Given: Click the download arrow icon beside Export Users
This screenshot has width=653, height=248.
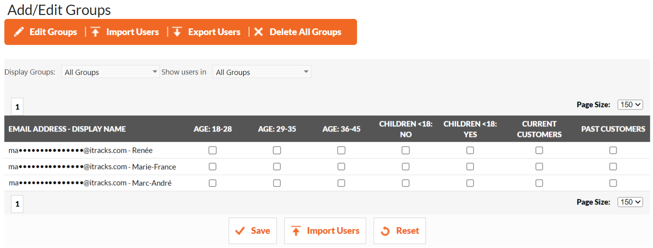Looking at the screenshot, I should (177, 32).
